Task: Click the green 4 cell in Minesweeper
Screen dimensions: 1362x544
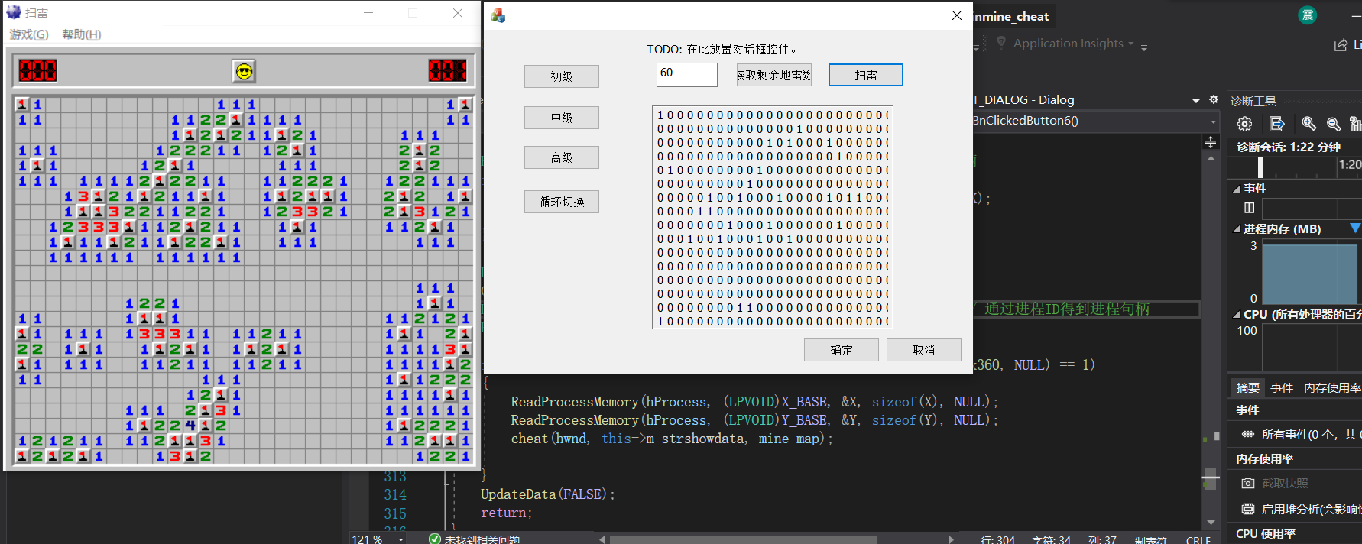Action: [190, 425]
